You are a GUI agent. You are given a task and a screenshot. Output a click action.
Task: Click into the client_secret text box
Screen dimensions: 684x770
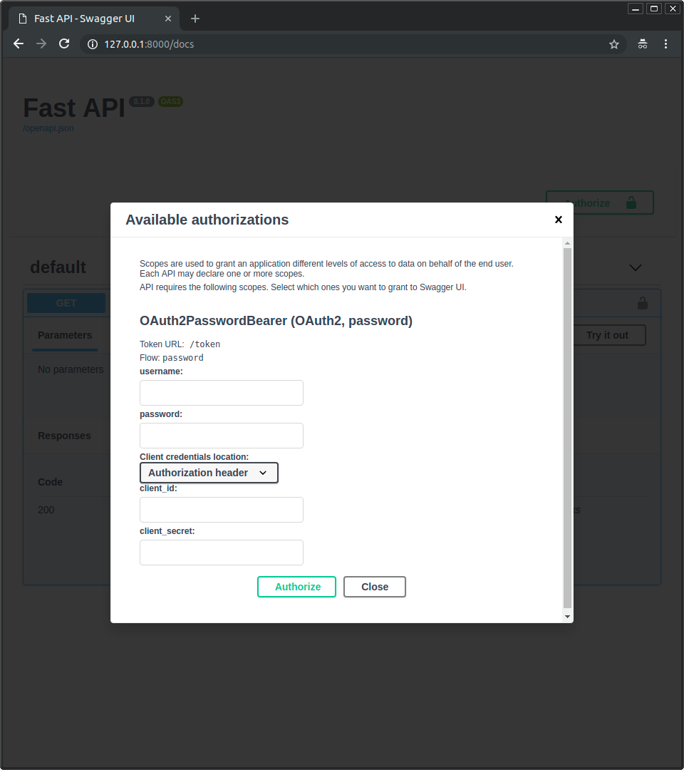pyautogui.click(x=222, y=553)
